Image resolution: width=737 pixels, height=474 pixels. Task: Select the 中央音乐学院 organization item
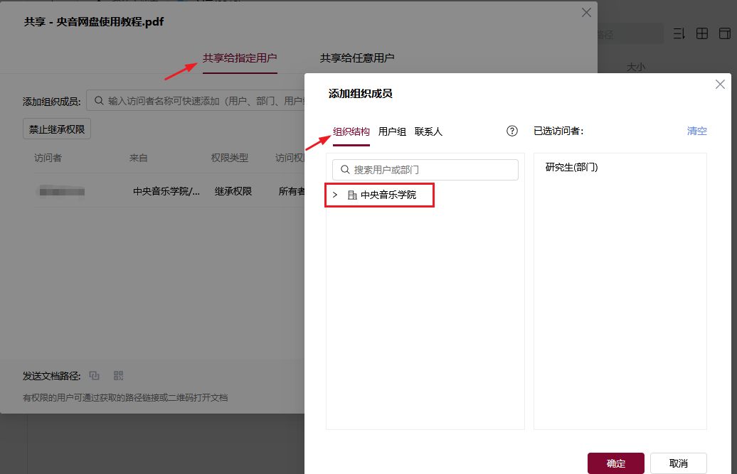pos(388,195)
